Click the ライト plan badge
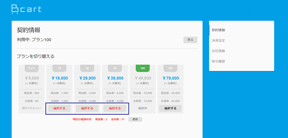Image resolution: width=288 pixels, height=138 pixels. point(32,68)
